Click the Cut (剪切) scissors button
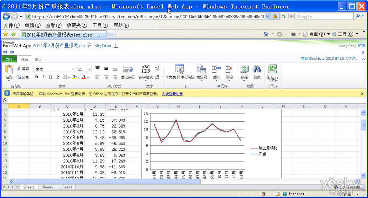The width and height of the screenshot is (368, 198). (23, 69)
